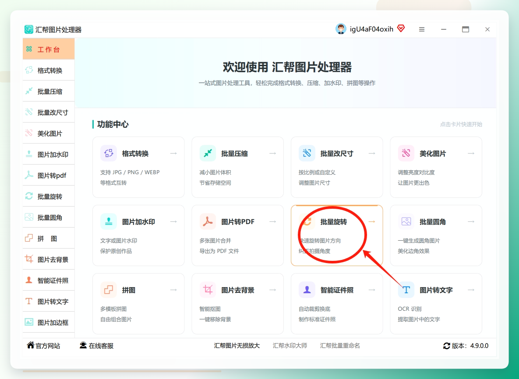Open 官方网站 link
The image size is (519, 379).
point(43,346)
